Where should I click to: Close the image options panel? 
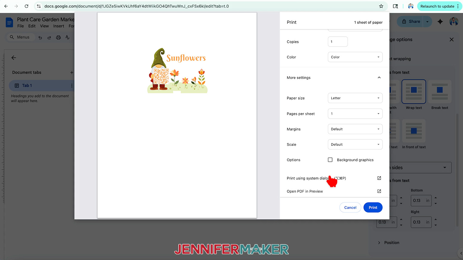(452, 39)
